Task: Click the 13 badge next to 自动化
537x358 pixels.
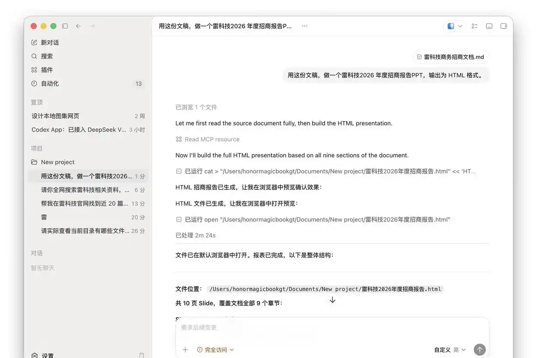Action: [x=138, y=84]
